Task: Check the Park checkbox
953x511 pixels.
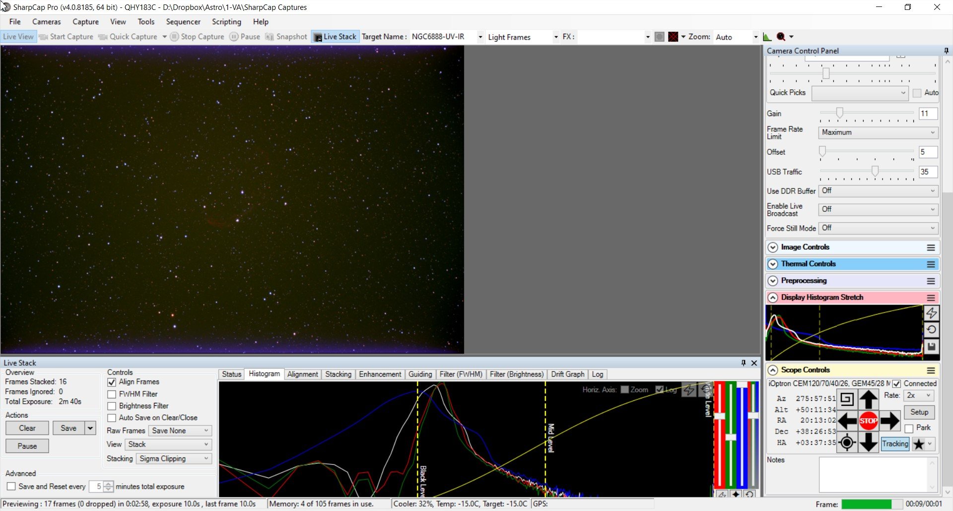Action: pos(909,429)
